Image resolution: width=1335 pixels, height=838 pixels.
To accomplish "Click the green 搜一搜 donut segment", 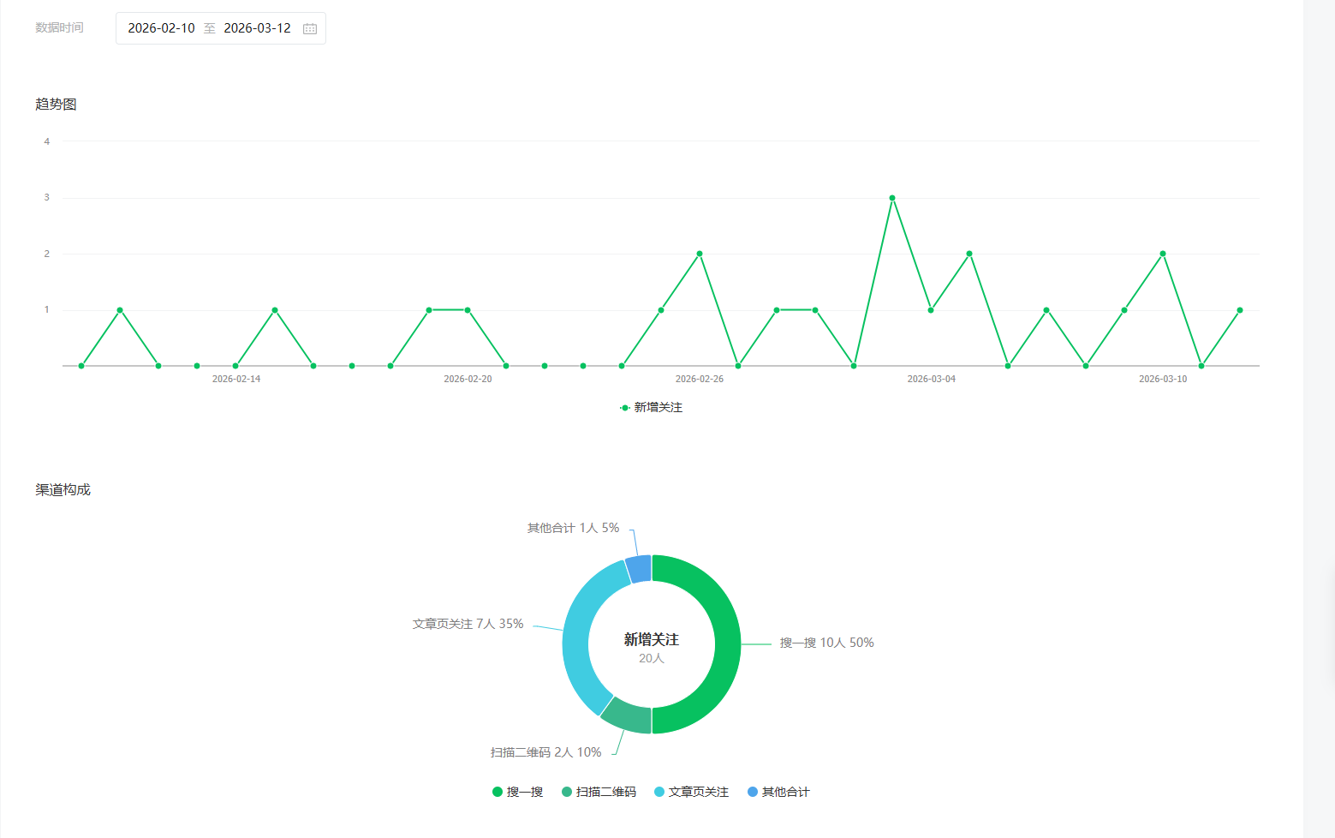I will point(726,644).
